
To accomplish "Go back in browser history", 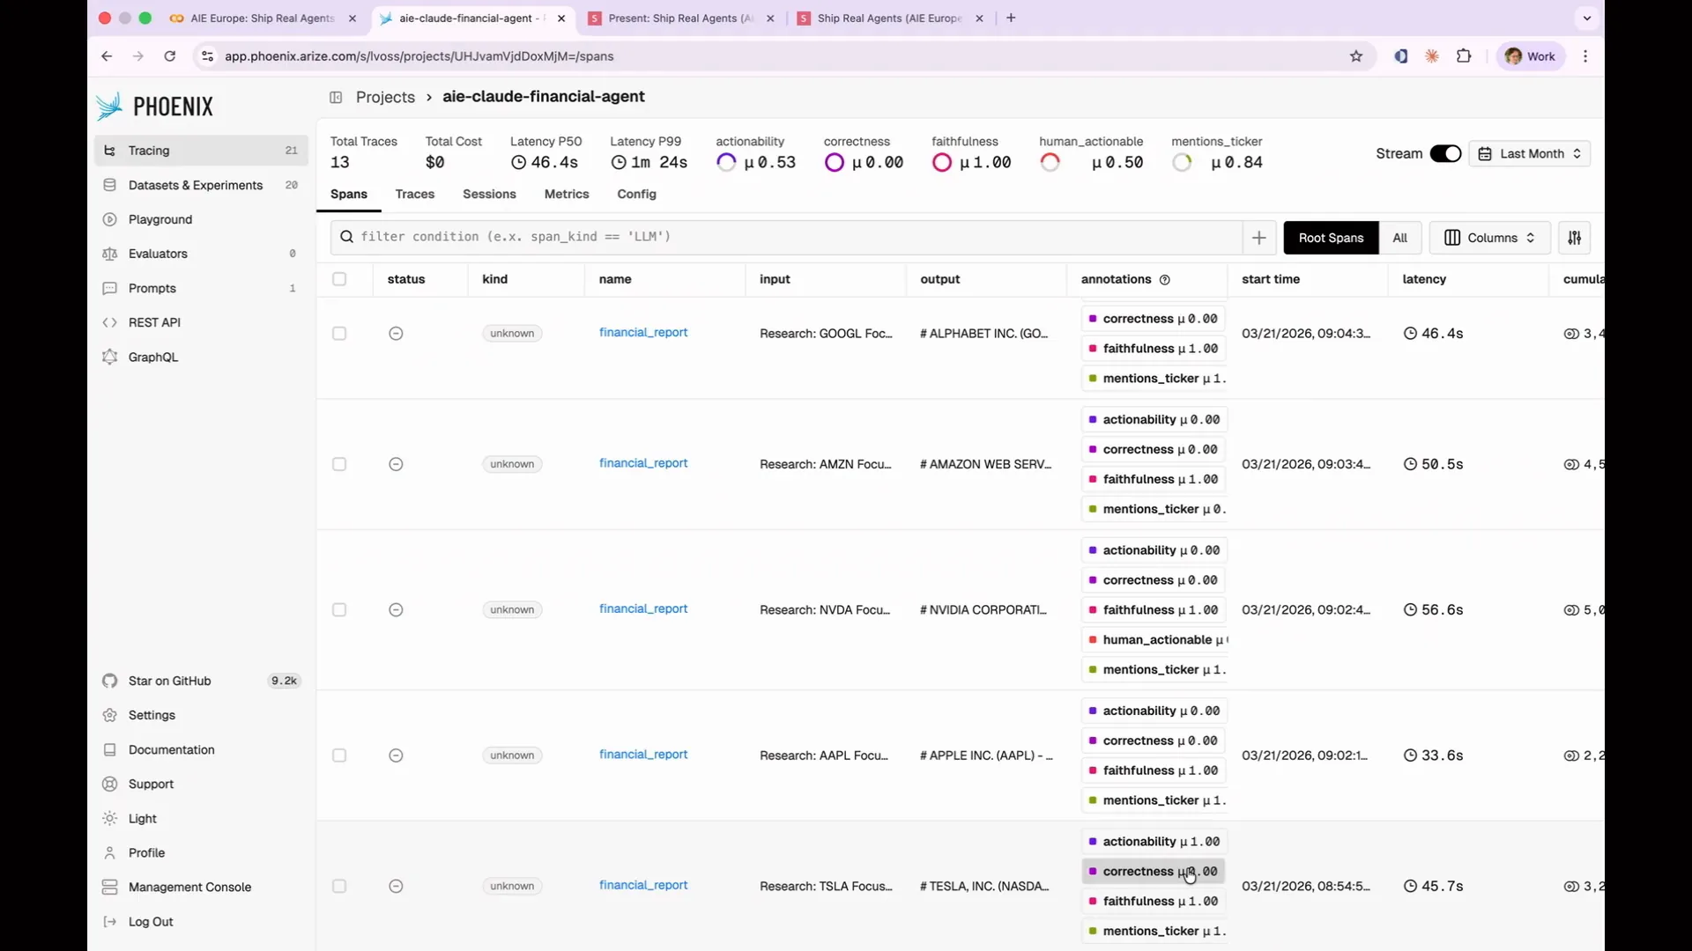I will click(x=107, y=56).
